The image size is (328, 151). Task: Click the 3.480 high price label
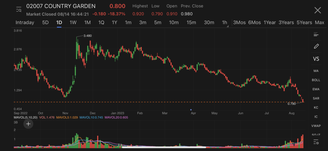coord(87,36)
